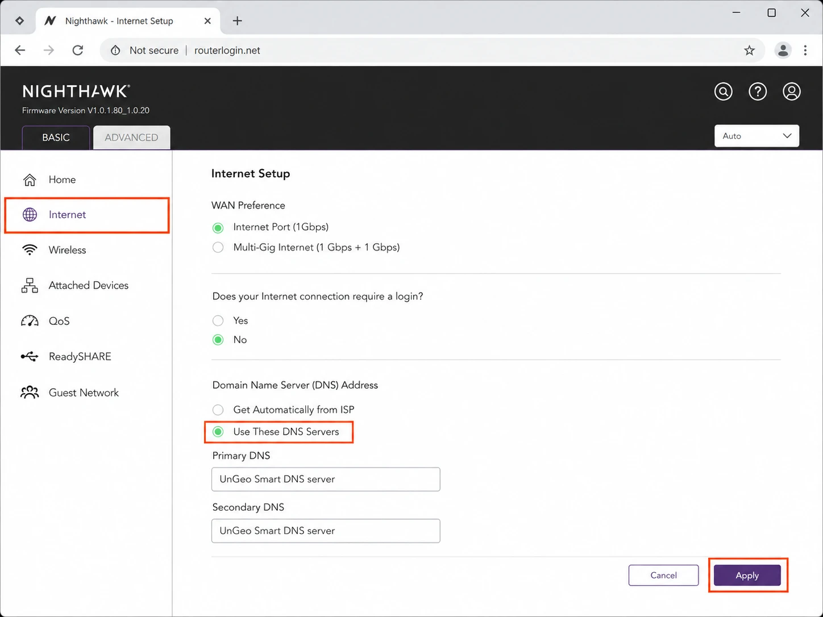Open a new browser tab
Screen dimensions: 823x617
(x=238, y=21)
